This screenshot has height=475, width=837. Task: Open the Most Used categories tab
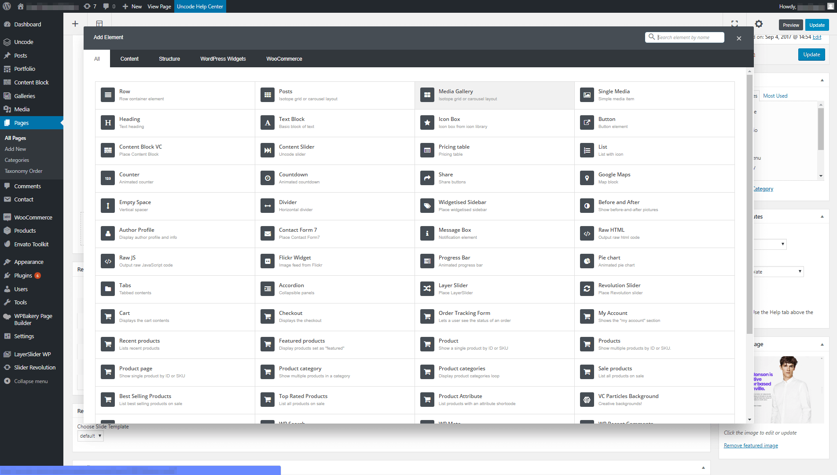(775, 95)
